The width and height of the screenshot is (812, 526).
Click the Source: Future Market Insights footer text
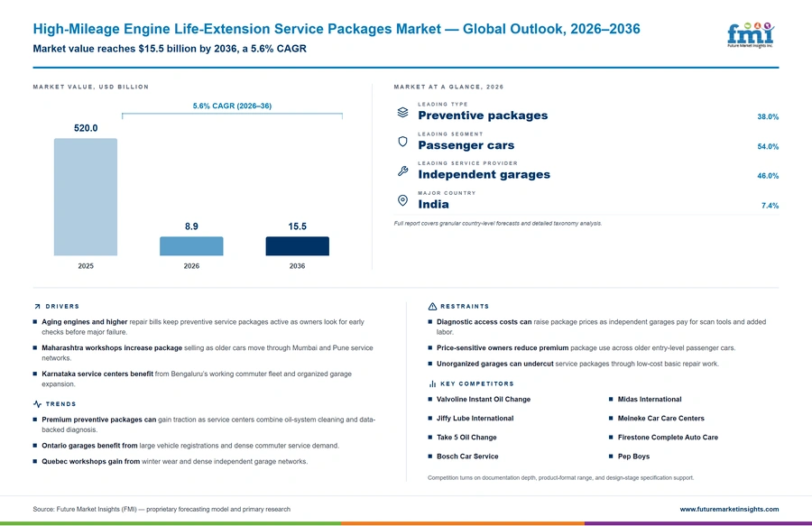click(x=161, y=510)
